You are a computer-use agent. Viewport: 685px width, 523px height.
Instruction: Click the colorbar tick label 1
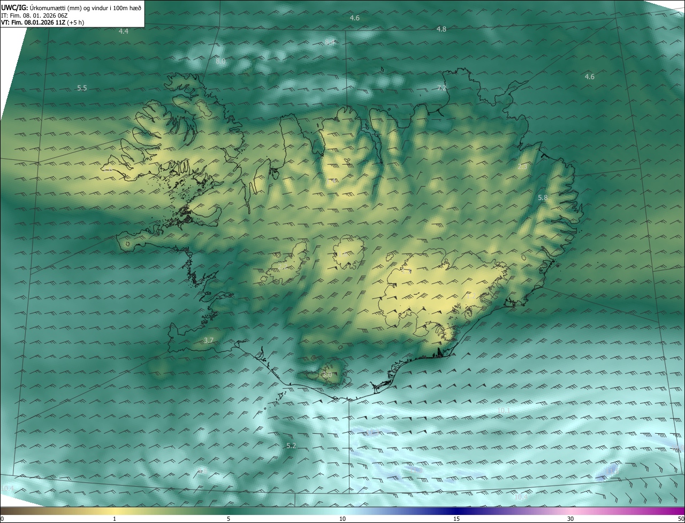coord(115,519)
